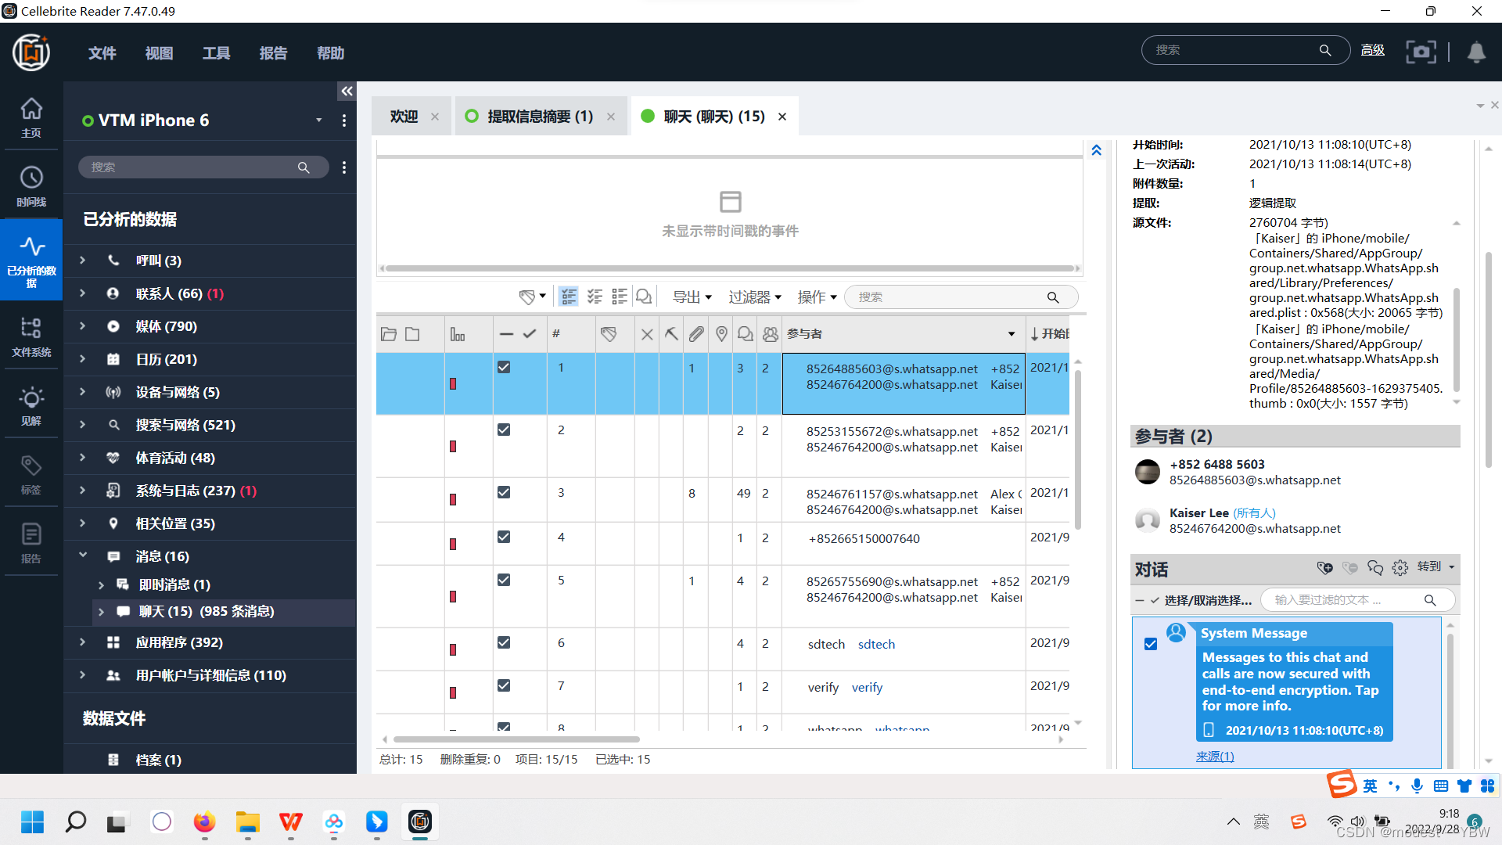Open the 工具 menu
The height and width of the screenshot is (845, 1502).
pyautogui.click(x=216, y=53)
